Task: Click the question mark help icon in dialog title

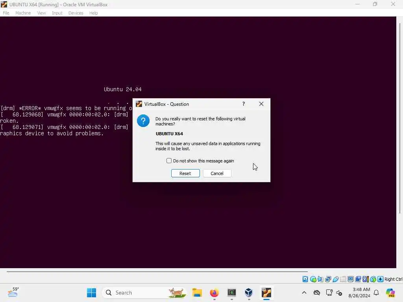Action: [x=243, y=104]
